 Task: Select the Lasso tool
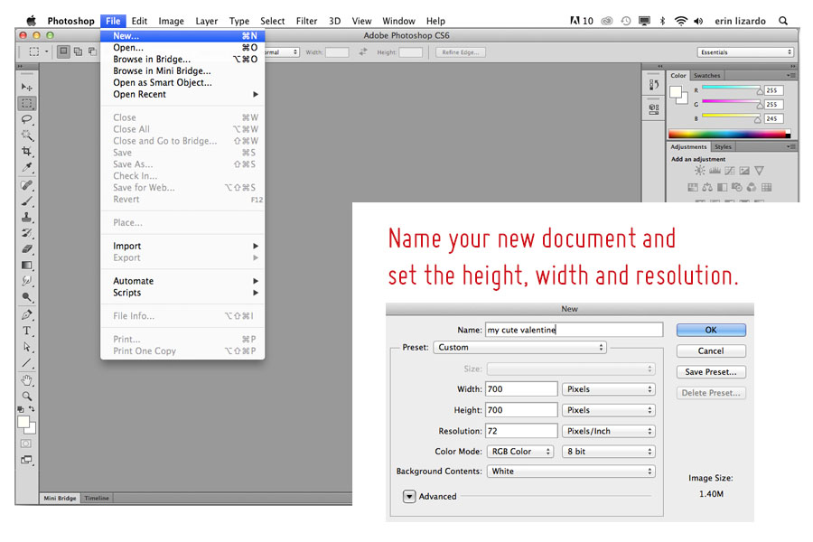pos(26,119)
